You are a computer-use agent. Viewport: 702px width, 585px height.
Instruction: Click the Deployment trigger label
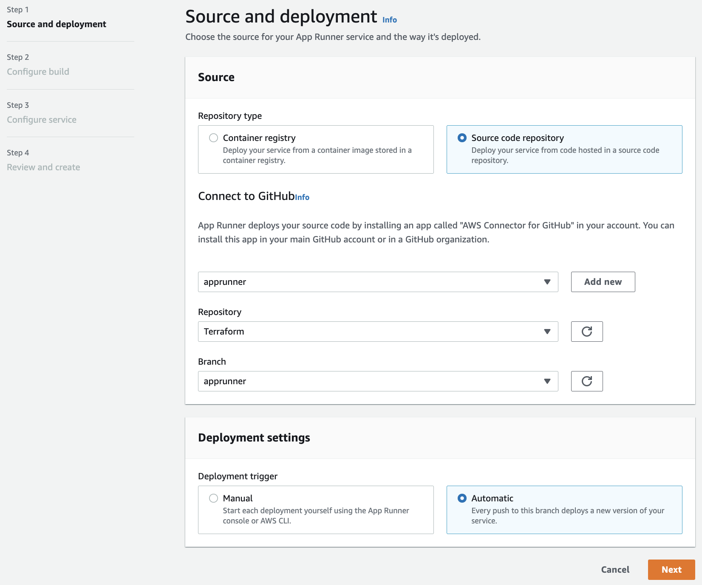(238, 476)
